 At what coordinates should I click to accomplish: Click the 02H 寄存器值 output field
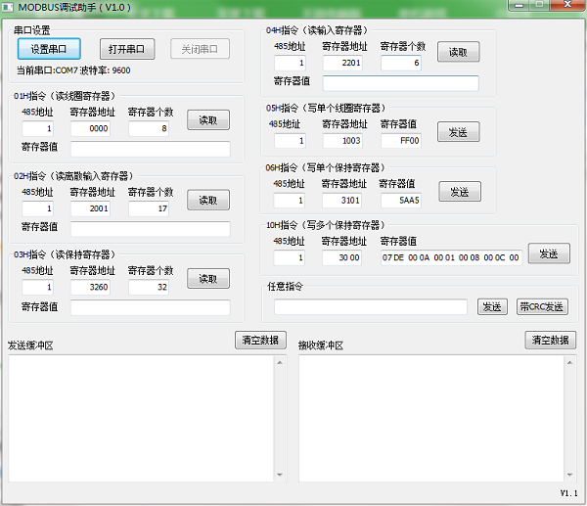point(151,229)
